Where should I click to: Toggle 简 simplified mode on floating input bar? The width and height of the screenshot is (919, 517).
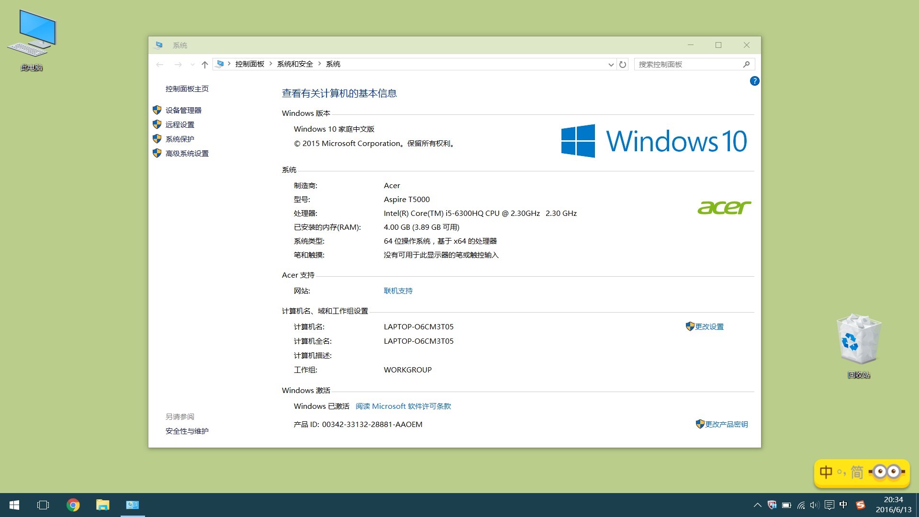(857, 472)
